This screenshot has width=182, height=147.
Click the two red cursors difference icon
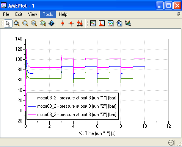coord(80,23)
